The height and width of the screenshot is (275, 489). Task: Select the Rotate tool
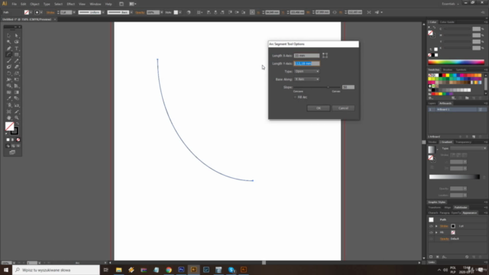pos(8,73)
